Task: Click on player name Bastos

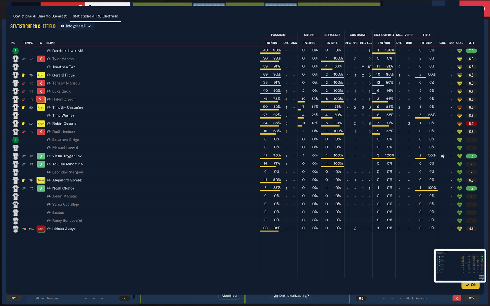Action: tap(58, 213)
